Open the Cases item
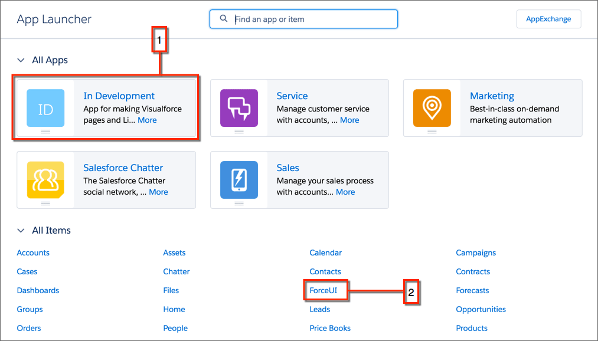This screenshot has width=598, height=341. (x=27, y=271)
